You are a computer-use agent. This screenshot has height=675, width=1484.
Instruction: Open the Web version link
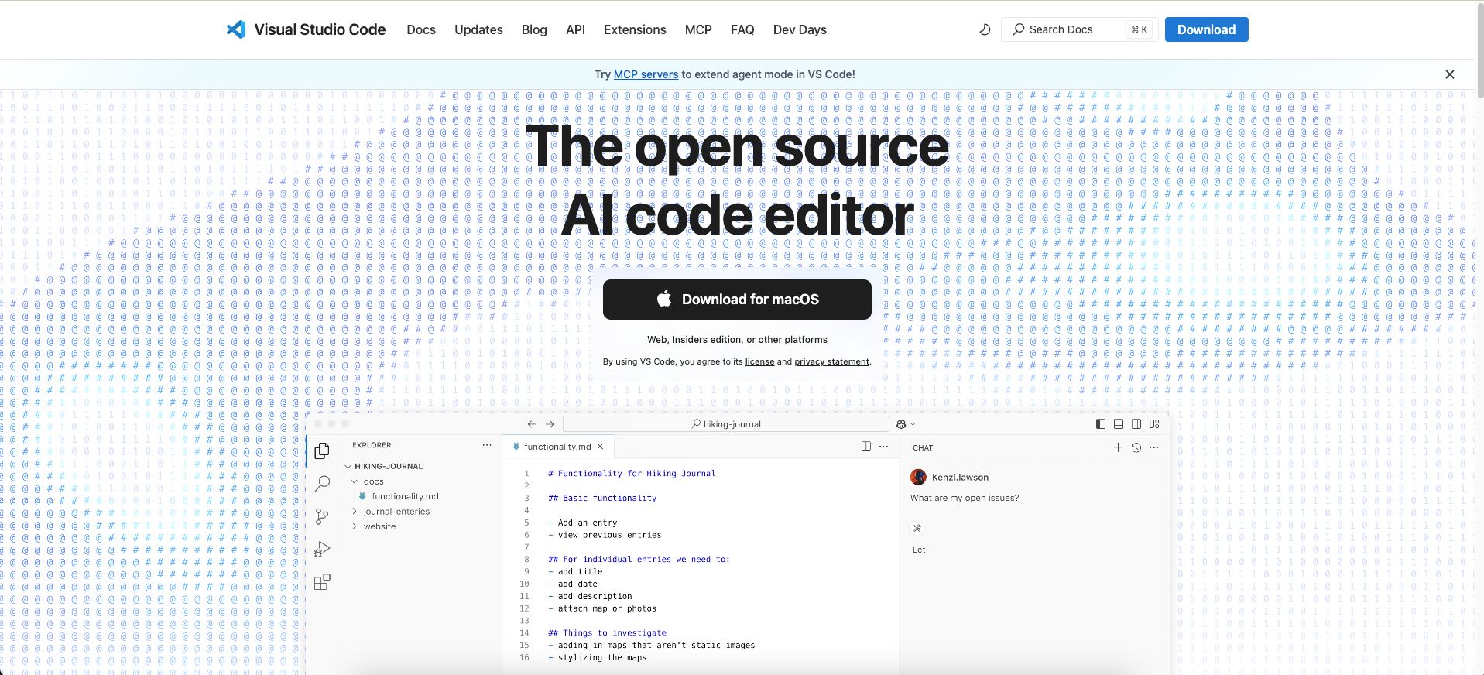(657, 340)
